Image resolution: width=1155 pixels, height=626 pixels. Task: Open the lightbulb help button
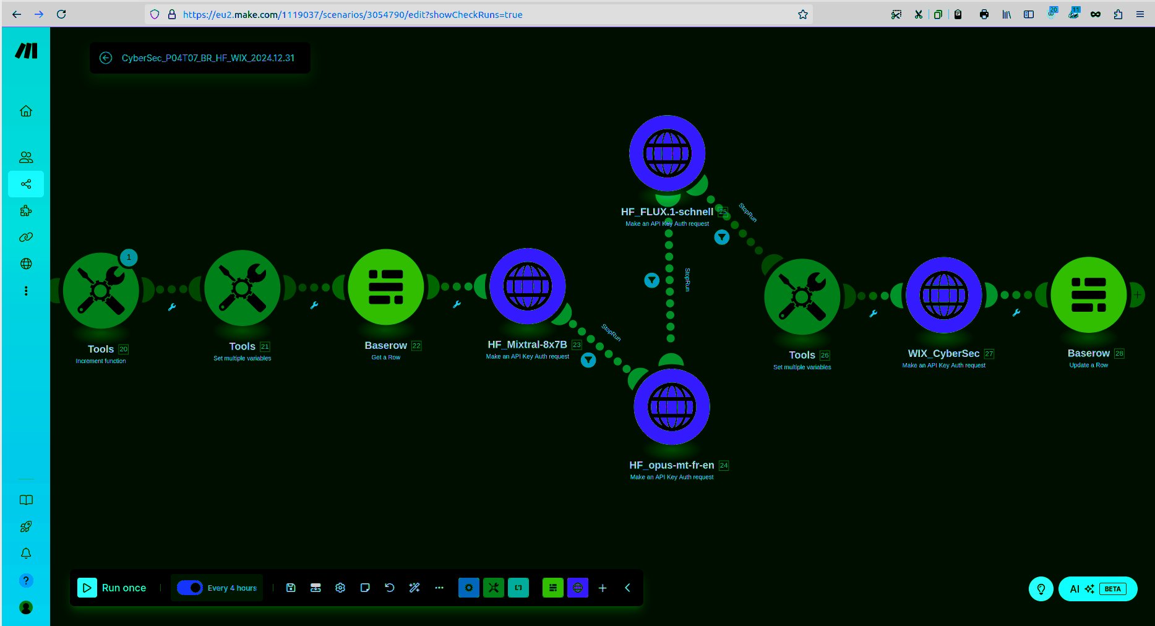click(x=1041, y=589)
